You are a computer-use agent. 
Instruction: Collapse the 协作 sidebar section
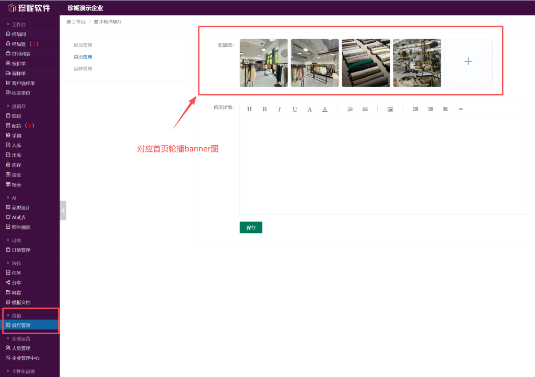[16, 263]
